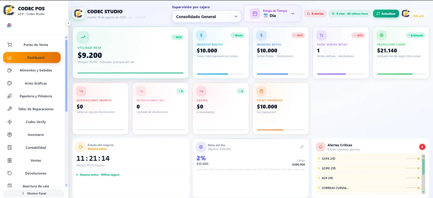
Task: Open the Rango de Tiempo selector
Action: (272, 14)
